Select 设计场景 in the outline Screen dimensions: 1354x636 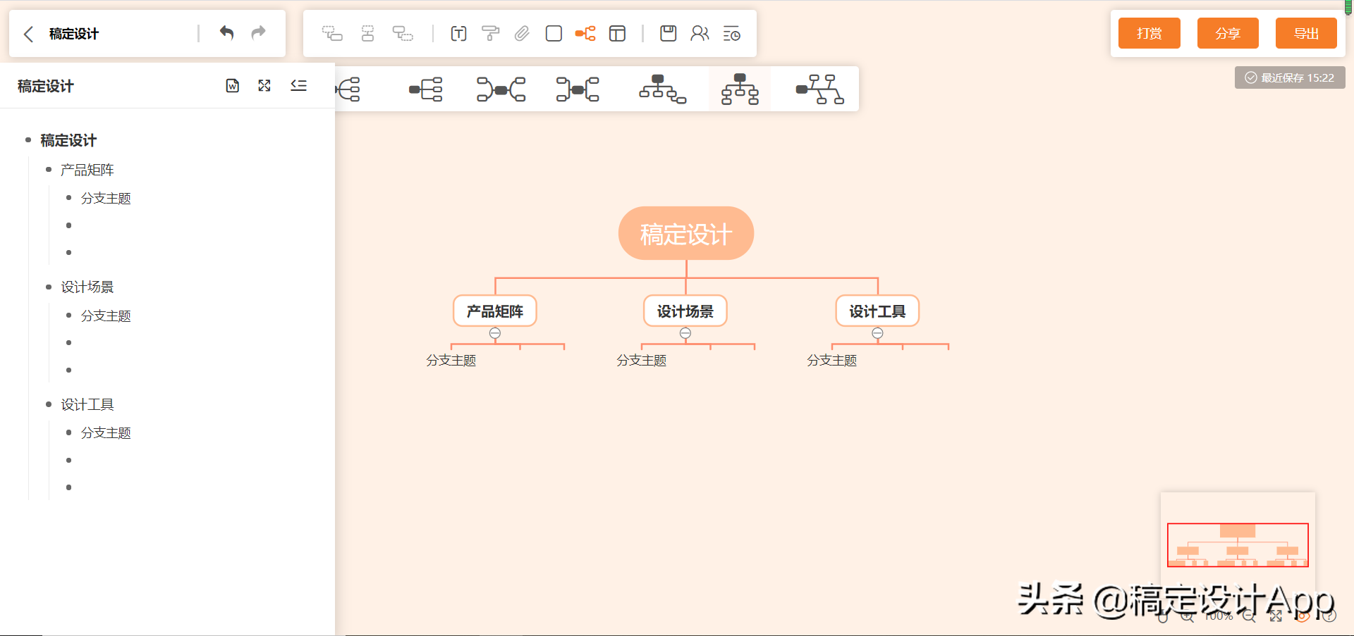(87, 287)
